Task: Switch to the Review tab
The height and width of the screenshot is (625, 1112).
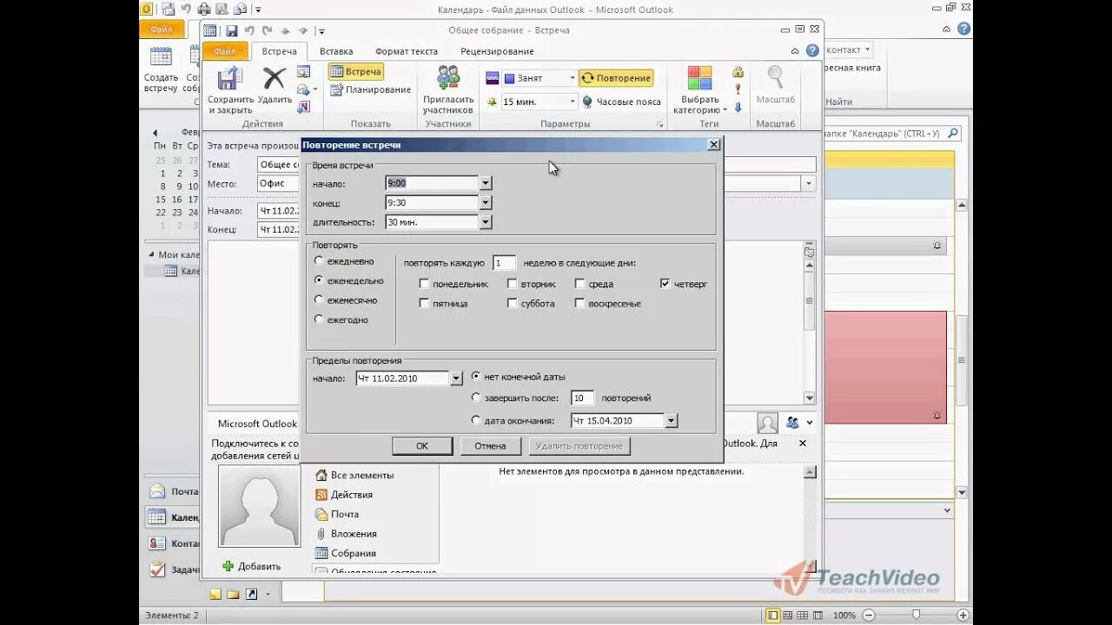Action: coord(497,51)
